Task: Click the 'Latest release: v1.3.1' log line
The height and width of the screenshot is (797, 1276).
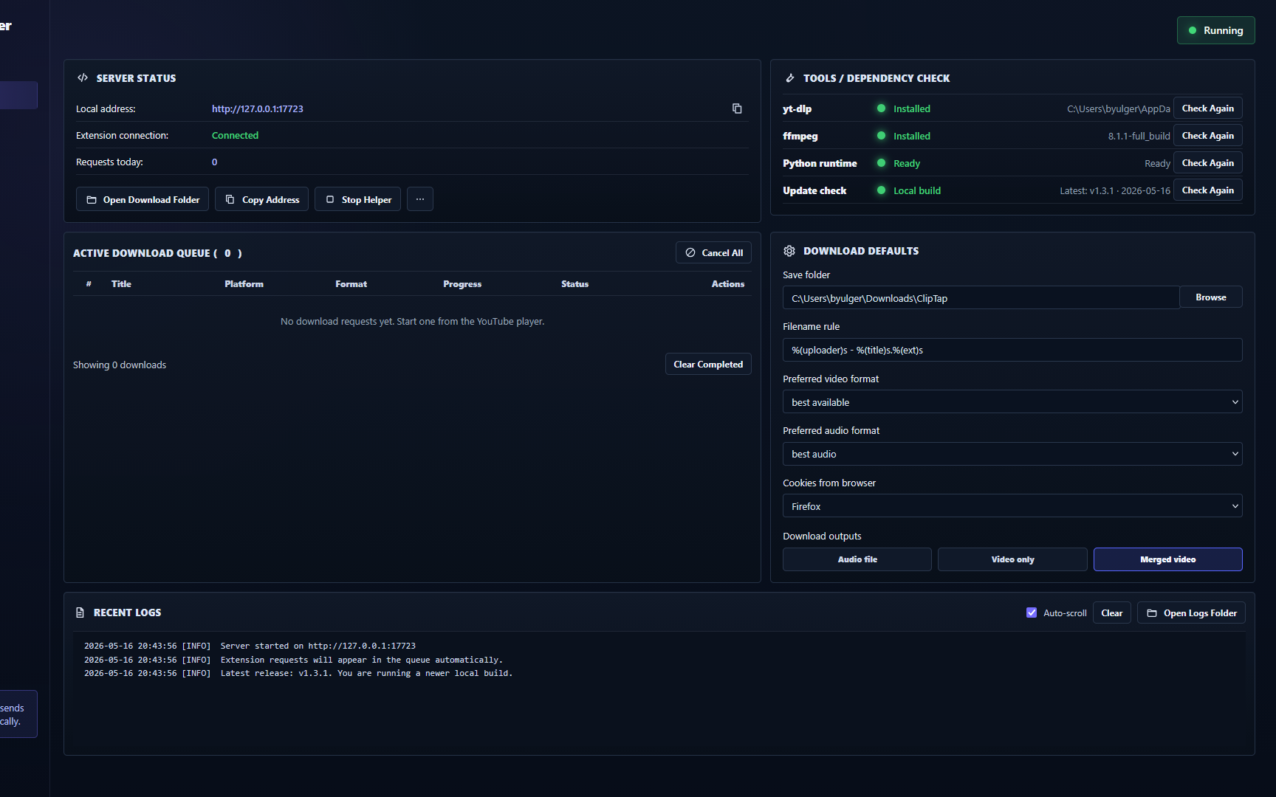Action: pos(298,673)
